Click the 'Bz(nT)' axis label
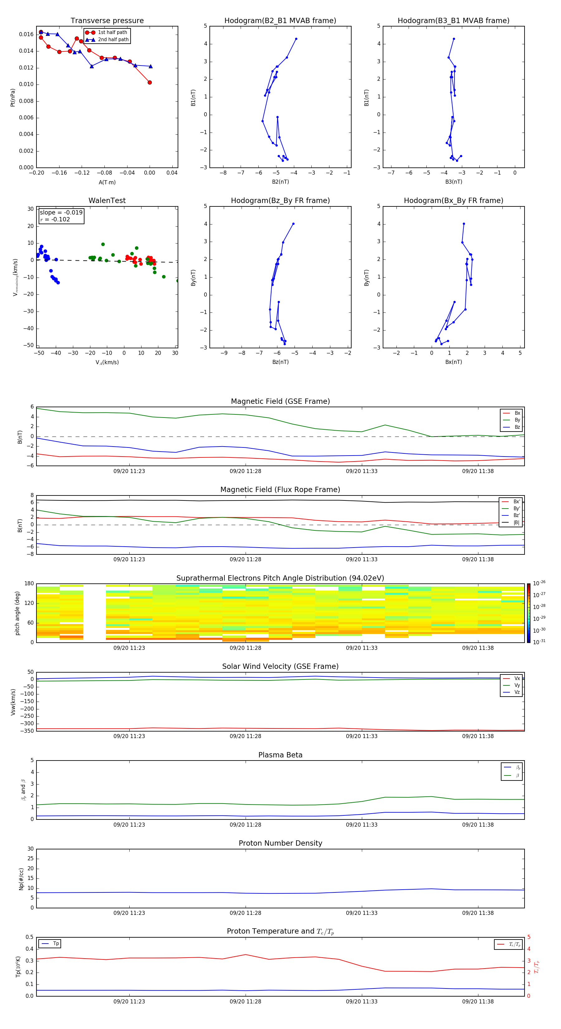 click(280, 362)
